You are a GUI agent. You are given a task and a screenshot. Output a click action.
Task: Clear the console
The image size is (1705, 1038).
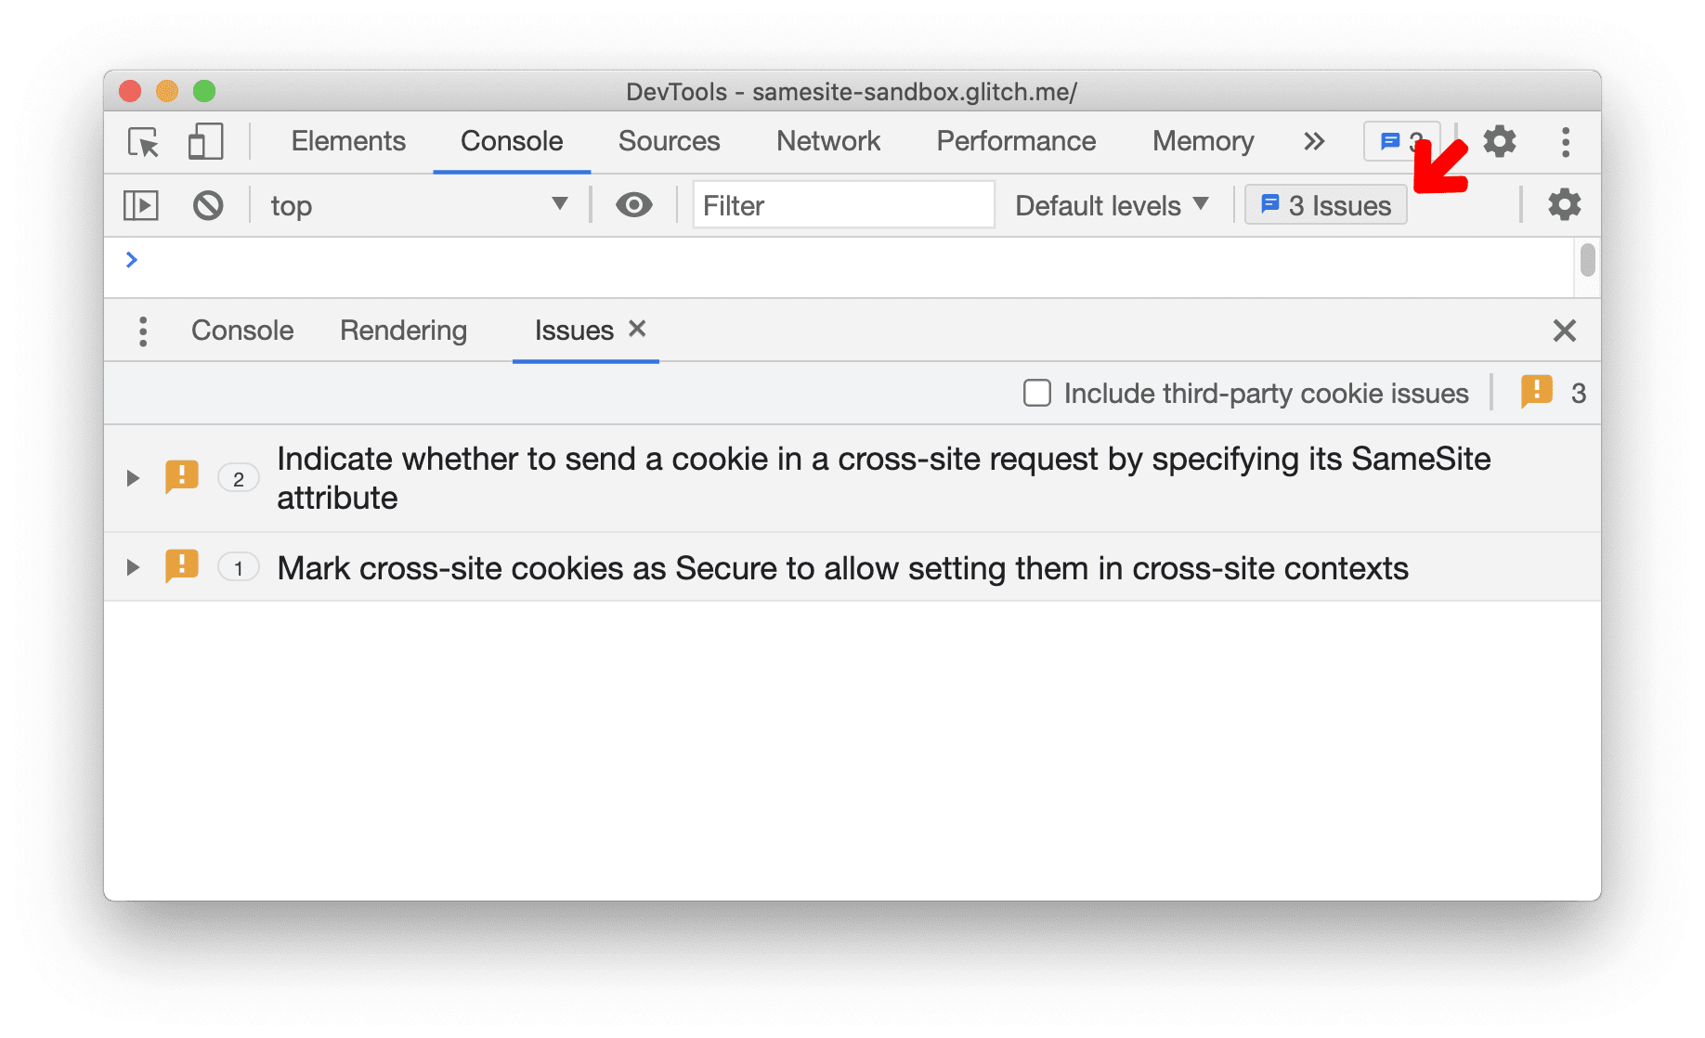point(208,205)
